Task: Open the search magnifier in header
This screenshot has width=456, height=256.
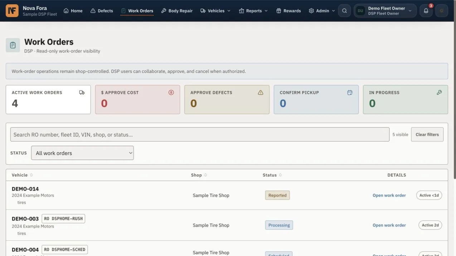Action: [344, 11]
